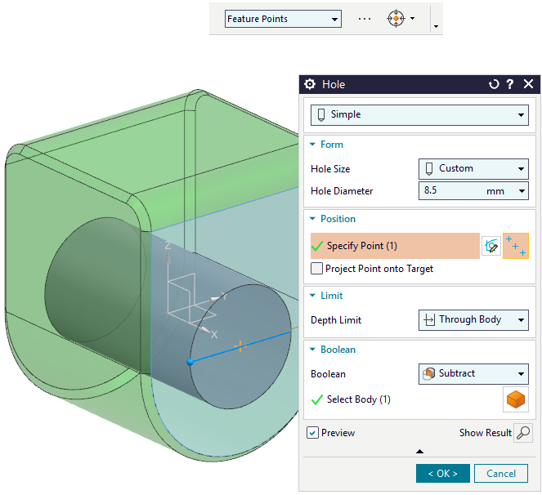The height and width of the screenshot is (495, 542).
Task: Click the Hole dialog settings gear icon
Action: [310, 84]
